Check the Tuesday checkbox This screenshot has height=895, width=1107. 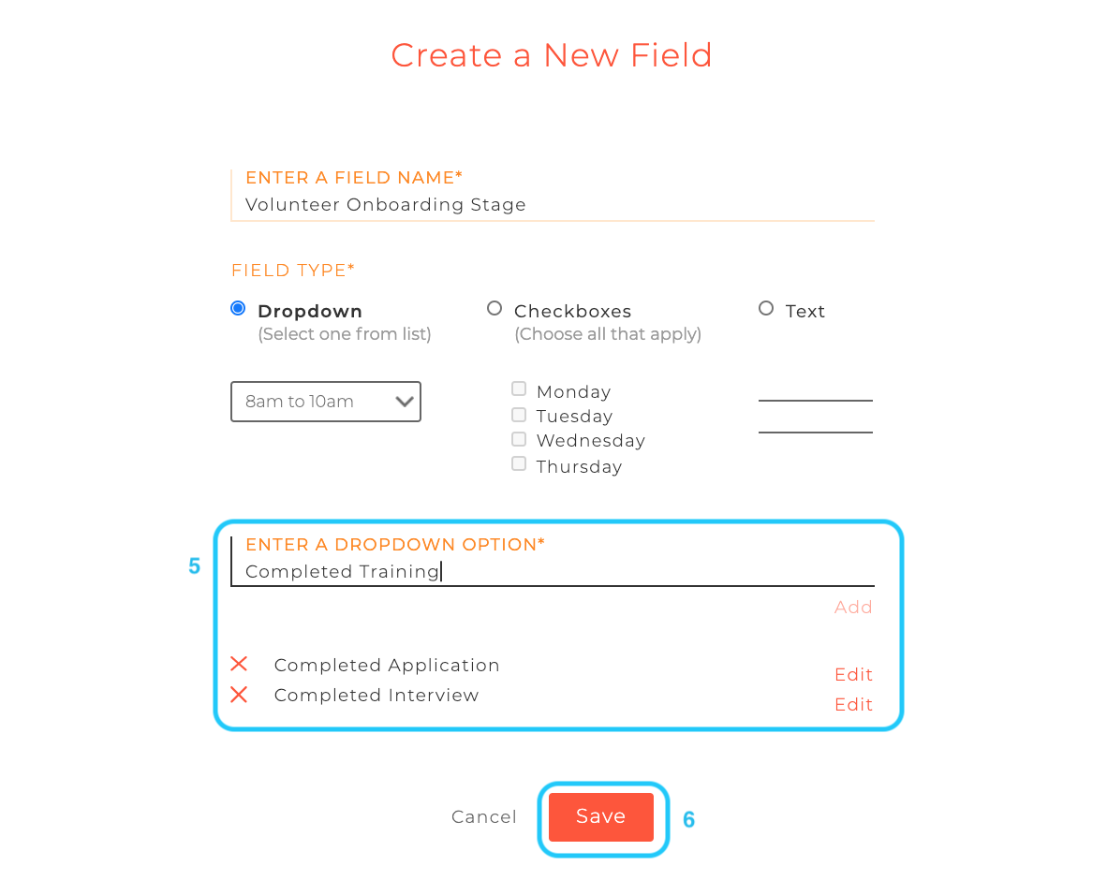point(519,415)
